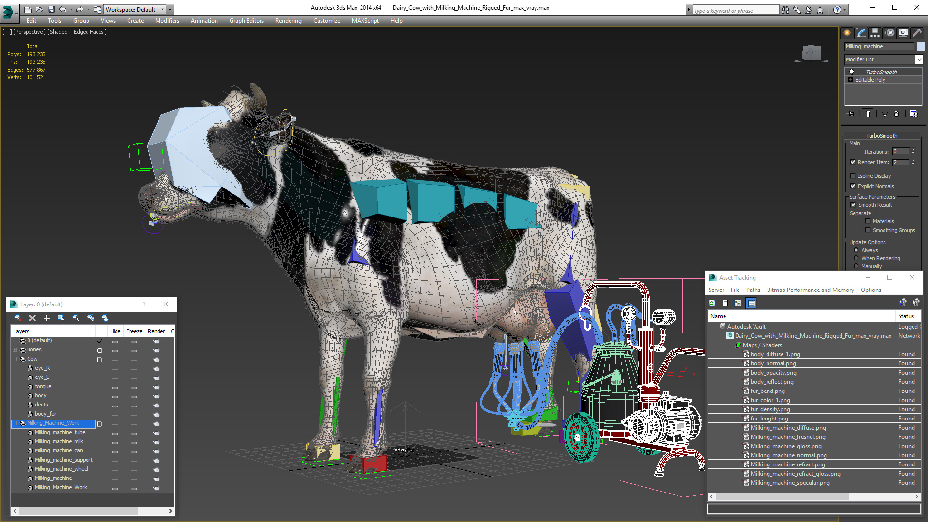Collapse the Milking_Machine_Work layer
The width and height of the screenshot is (928, 522).
(x=15, y=423)
